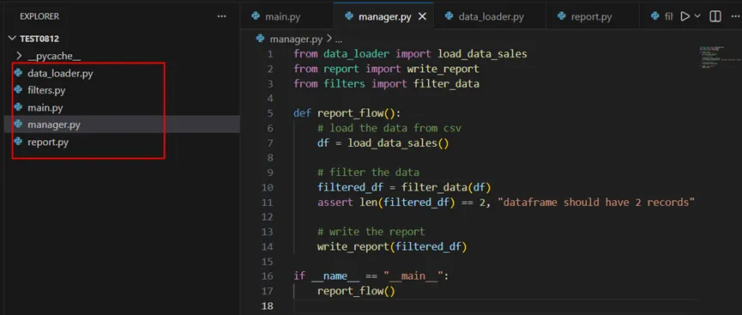This screenshot has height=315, width=742.
Task: Close the manager.py editor tab
Action: (x=423, y=16)
